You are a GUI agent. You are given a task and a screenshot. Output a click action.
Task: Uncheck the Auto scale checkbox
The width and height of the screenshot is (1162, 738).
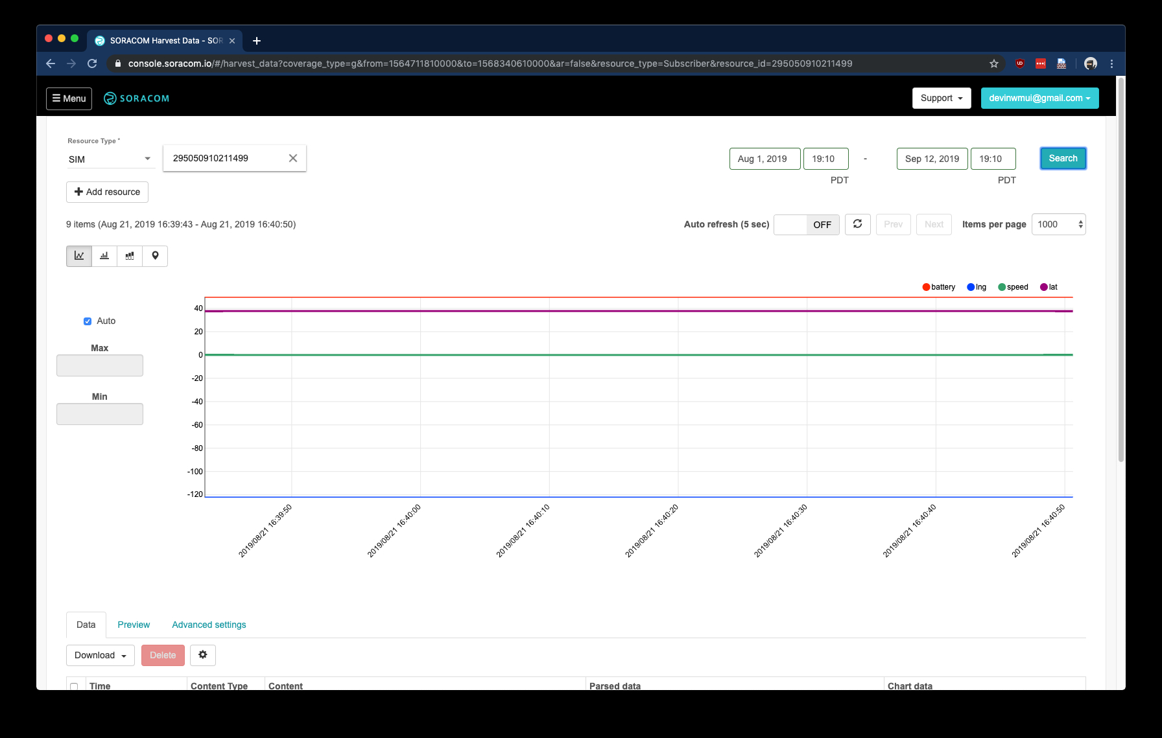(88, 321)
